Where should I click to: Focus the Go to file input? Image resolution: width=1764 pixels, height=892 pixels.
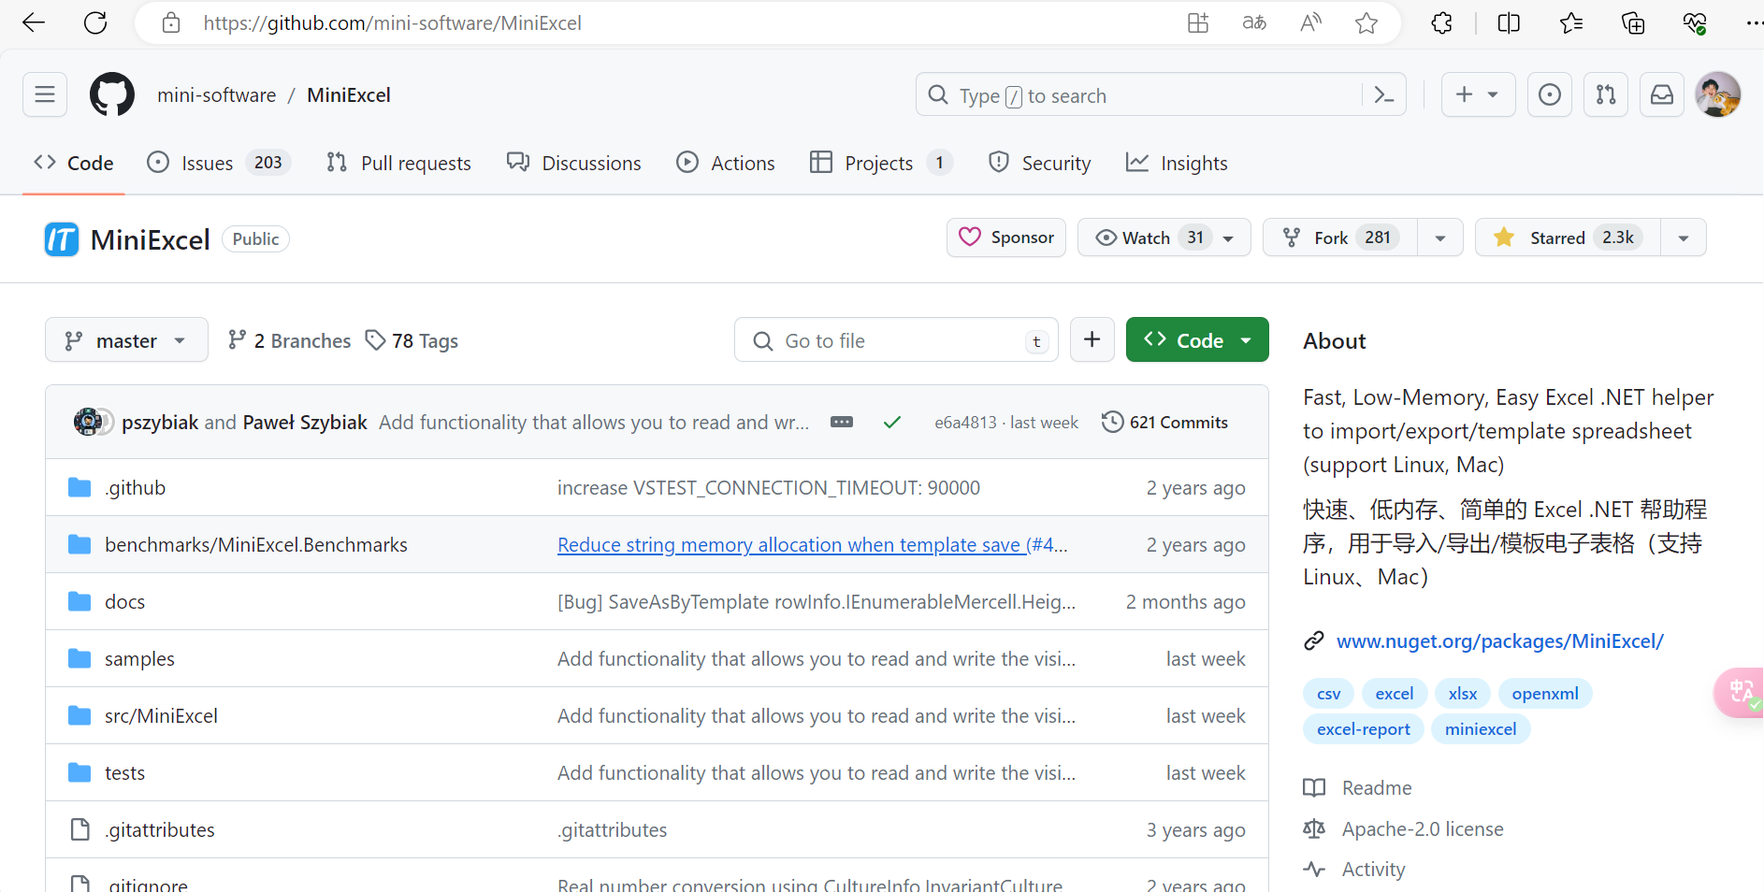pos(896,339)
